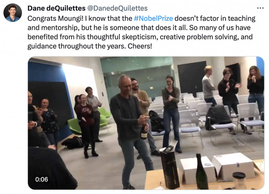Open the tweet's more options ellipsis menu
This screenshot has height=194, width=269.
pyautogui.click(x=260, y=8)
